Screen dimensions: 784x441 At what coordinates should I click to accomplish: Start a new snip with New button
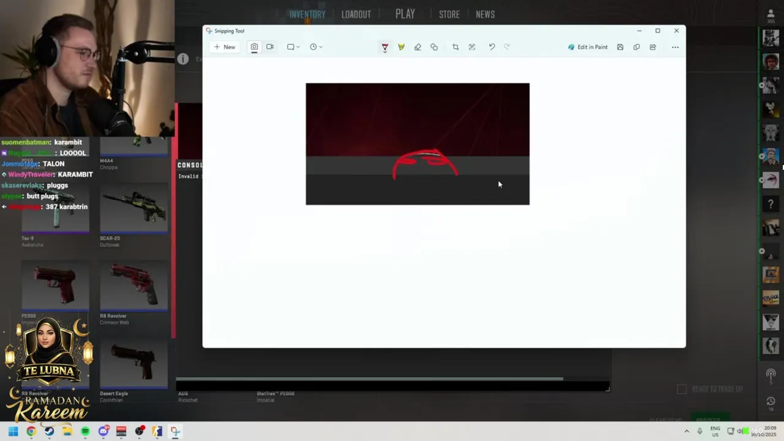(224, 47)
